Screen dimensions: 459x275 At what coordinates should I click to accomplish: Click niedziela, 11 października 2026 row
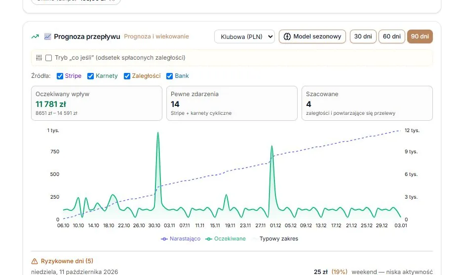point(232,272)
